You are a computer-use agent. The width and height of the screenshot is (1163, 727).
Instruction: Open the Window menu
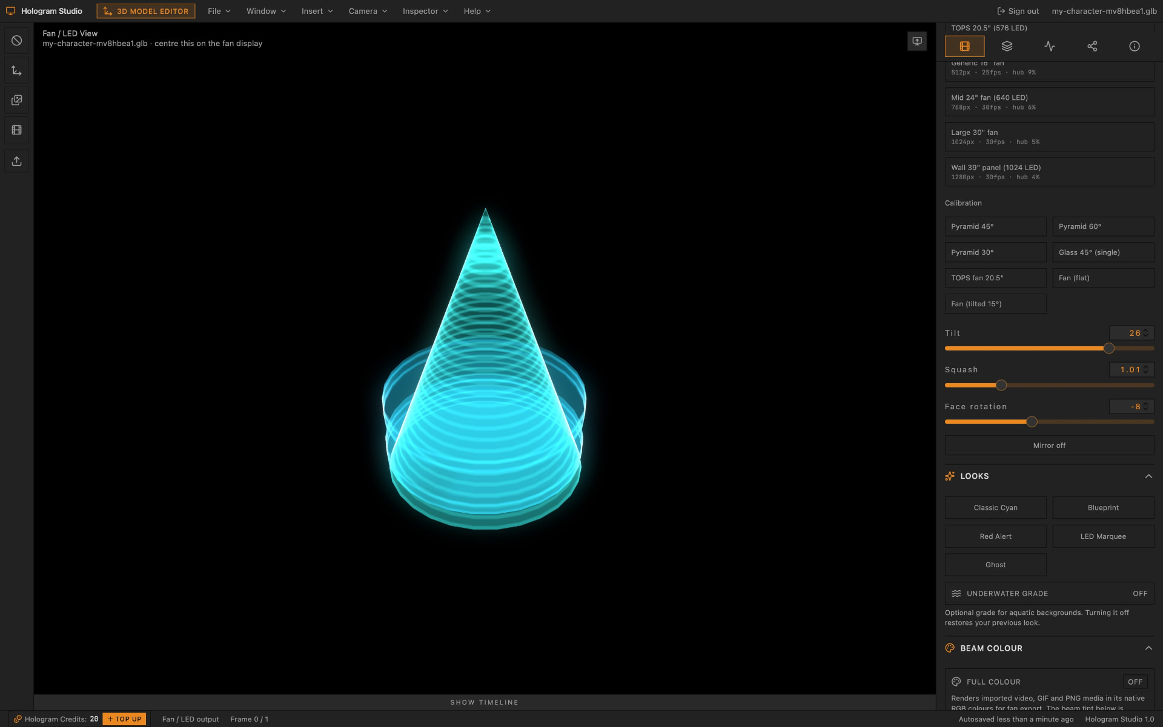point(266,11)
